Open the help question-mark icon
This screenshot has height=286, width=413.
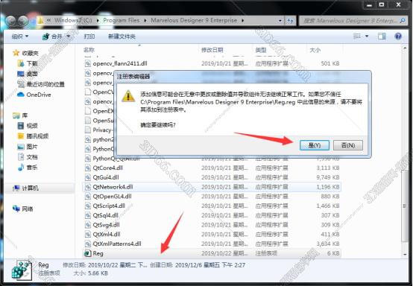[398, 36]
